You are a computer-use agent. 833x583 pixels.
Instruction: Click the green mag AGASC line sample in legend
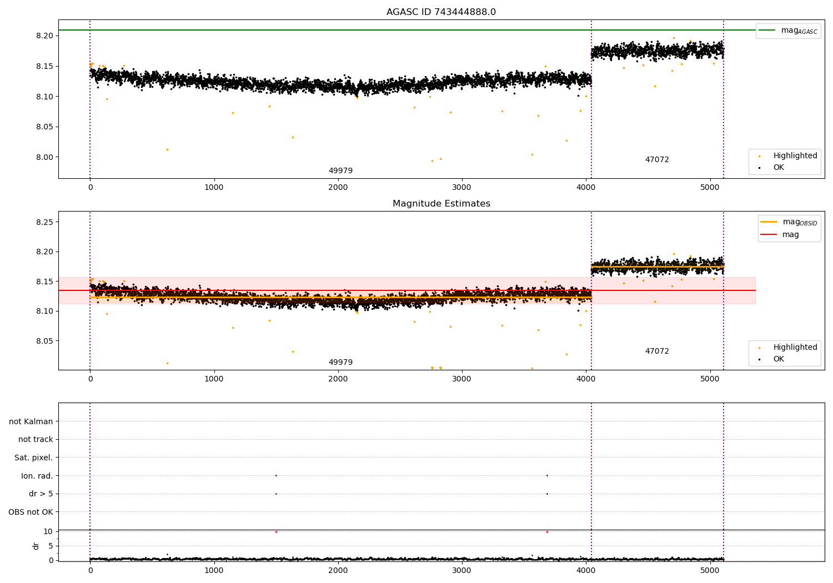767,31
